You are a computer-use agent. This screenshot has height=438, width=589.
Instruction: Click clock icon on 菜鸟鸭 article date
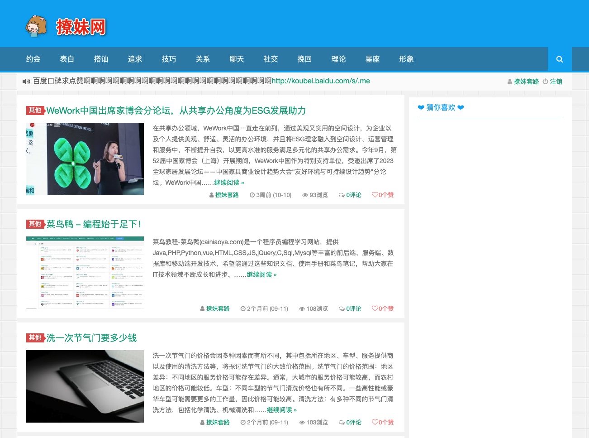click(x=243, y=309)
